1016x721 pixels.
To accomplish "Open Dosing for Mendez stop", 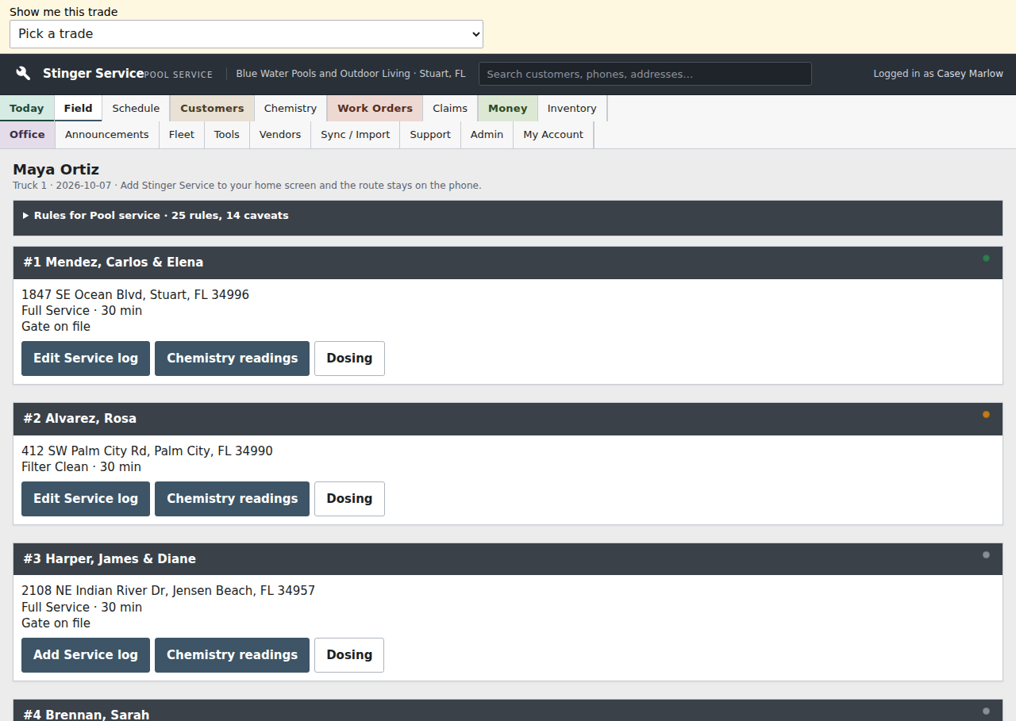I will click(349, 359).
